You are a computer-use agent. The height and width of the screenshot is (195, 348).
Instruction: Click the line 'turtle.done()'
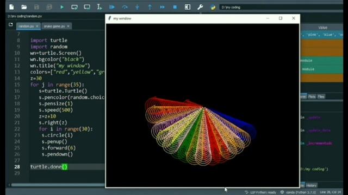coord(49,167)
